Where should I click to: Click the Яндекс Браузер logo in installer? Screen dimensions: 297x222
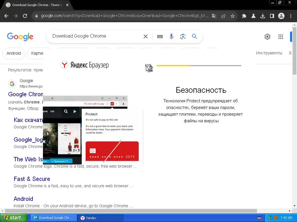tap(85, 65)
